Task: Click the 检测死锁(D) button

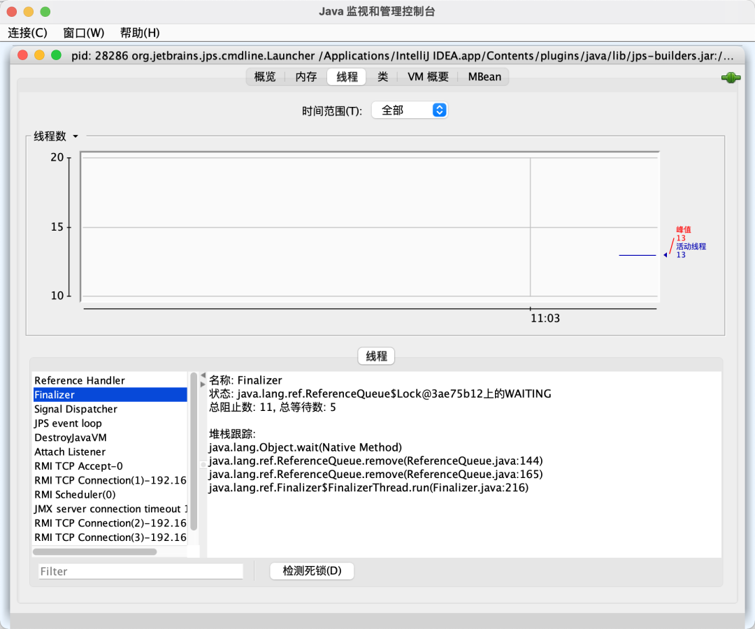Action: click(312, 571)
